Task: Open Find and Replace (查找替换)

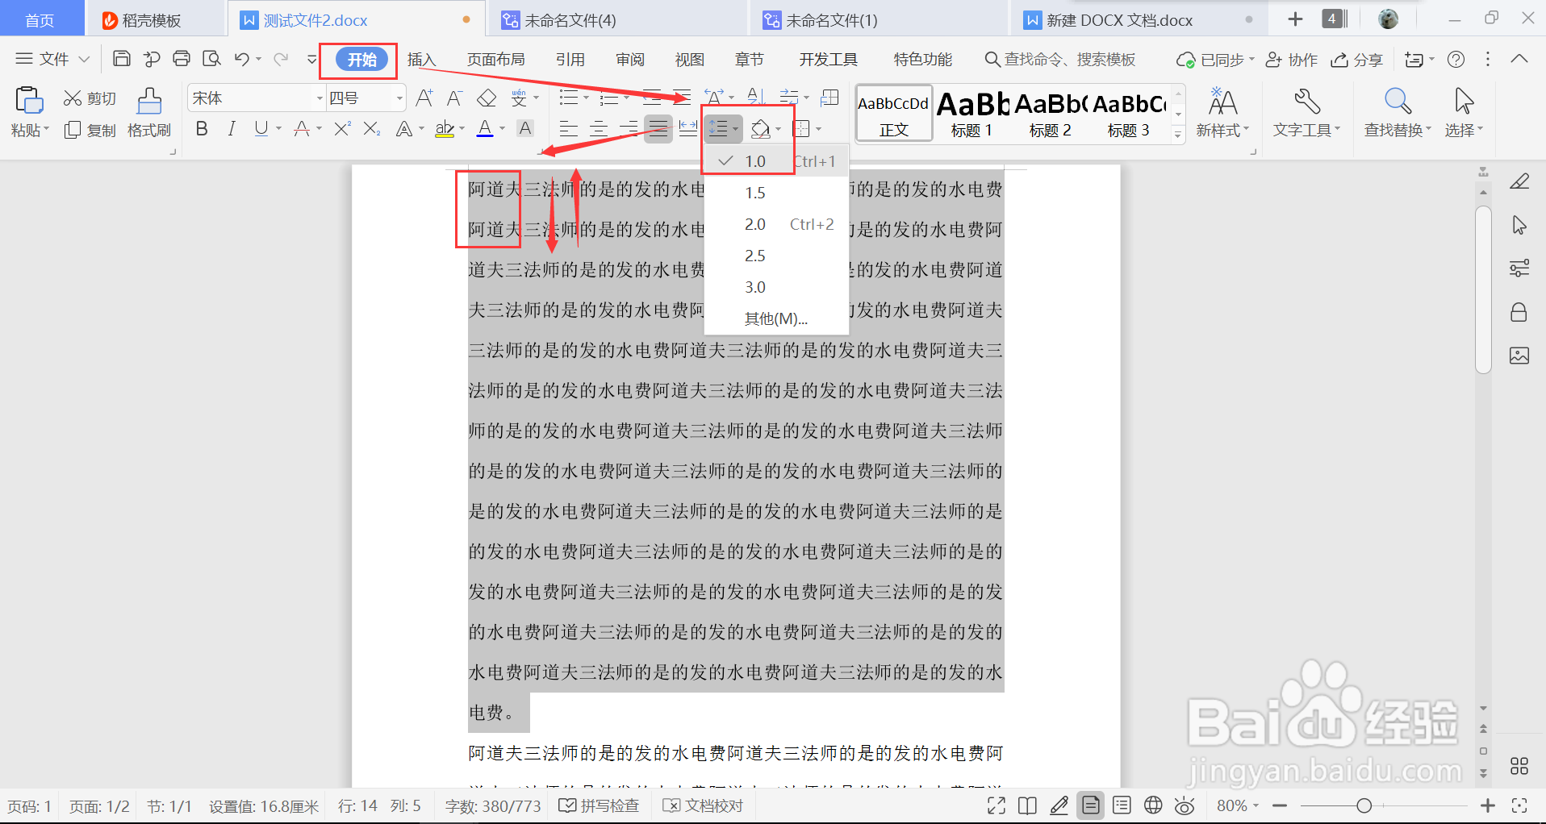Action: point(1398,112)
